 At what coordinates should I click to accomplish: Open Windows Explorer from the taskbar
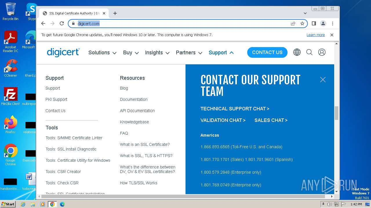click(x=33, y=204)
